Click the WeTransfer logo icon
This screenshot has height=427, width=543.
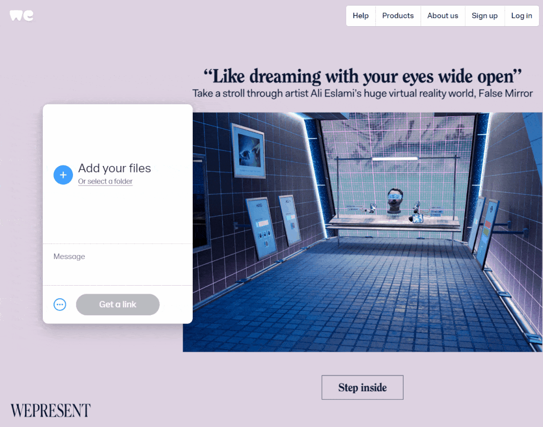point(22,16)
